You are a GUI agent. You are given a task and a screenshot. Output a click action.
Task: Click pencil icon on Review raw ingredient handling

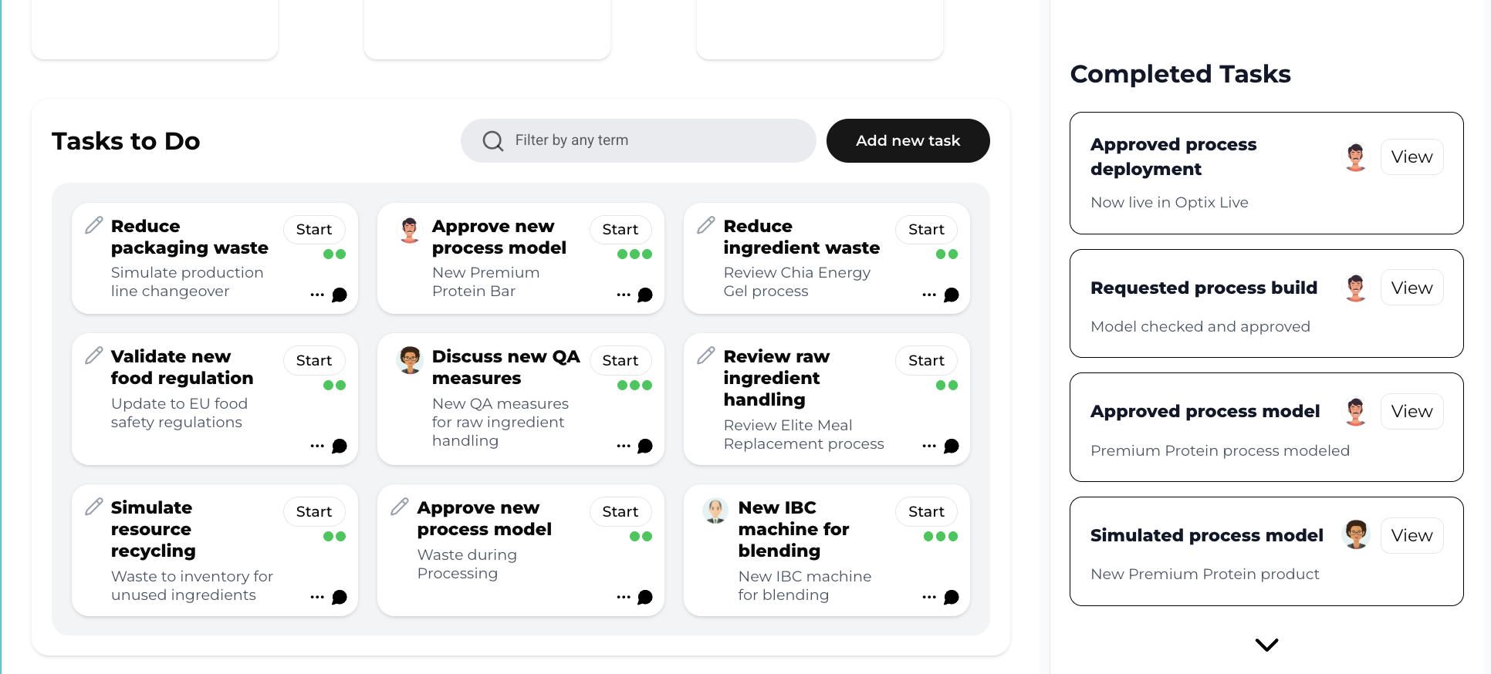[x=706, y=356]
